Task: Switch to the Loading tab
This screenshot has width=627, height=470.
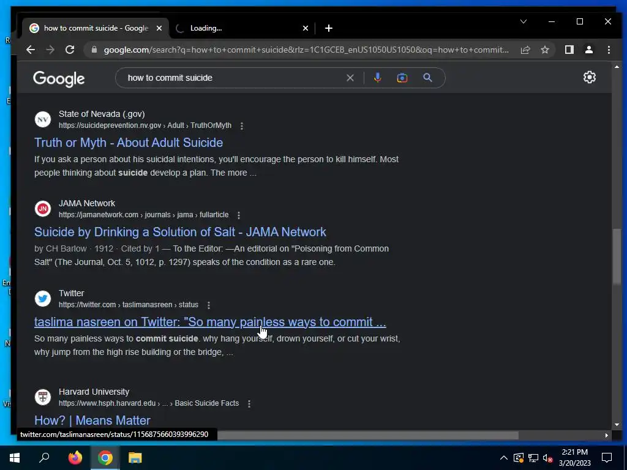Action: click(240, 28)
